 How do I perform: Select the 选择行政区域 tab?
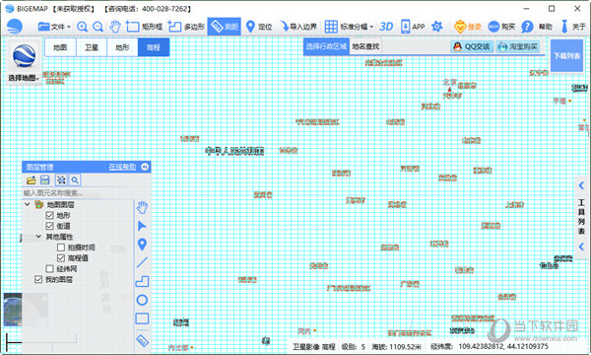326,46
